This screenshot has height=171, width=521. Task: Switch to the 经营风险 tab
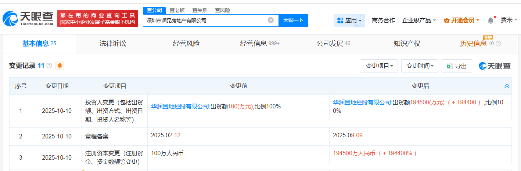[x=186, y=44]
